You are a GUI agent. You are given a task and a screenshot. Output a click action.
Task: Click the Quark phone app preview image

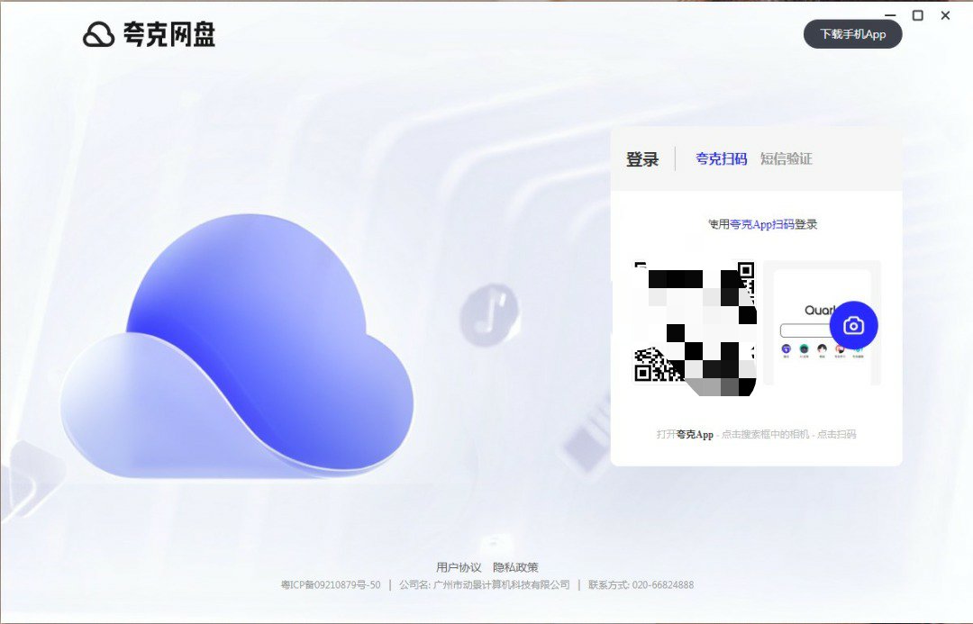click(821, 324)
